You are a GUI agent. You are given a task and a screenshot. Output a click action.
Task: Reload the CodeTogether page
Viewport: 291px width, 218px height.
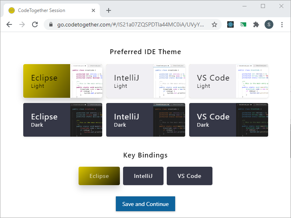(35, 24)
